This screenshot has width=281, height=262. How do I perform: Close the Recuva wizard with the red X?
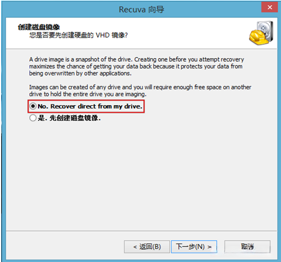pos(270,7)
